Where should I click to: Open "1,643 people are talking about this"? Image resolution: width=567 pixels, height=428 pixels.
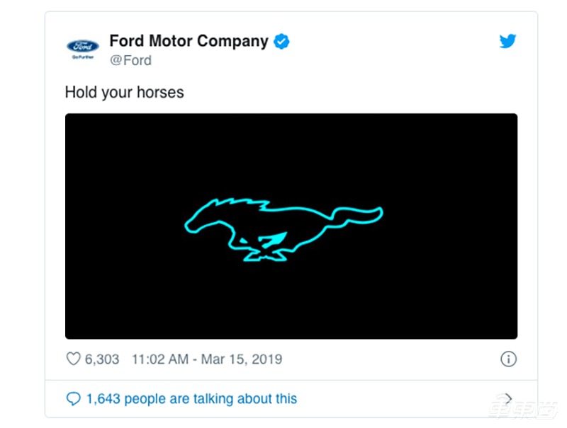(x=191, y=399)
